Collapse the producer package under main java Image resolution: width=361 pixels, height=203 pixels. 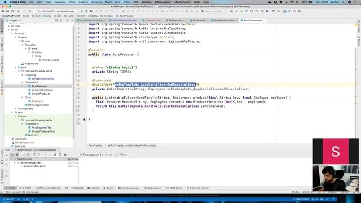[23, 82]
